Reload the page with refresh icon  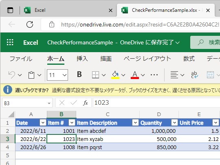click(30, 24)
